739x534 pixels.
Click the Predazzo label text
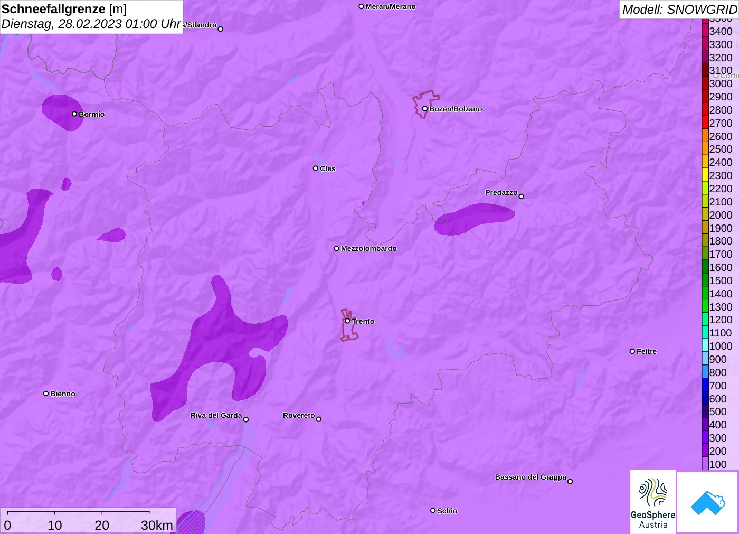501,192
